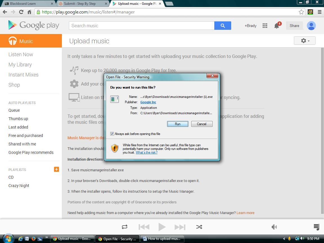The image size is (324, 243).
Task: Switch to Open File - Security taskbar item
Action: point(118,239)
